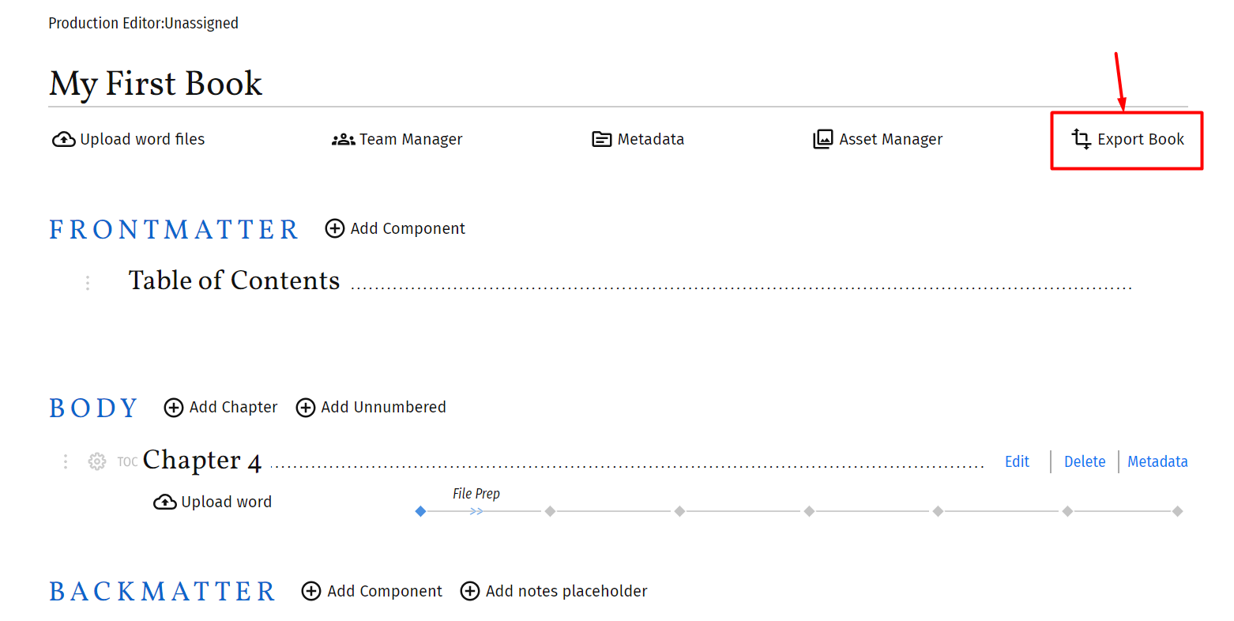Click the Table of Contents drag handle
Image resolution: width=1234 pixels, height=621 pixels.
(88, 283)
